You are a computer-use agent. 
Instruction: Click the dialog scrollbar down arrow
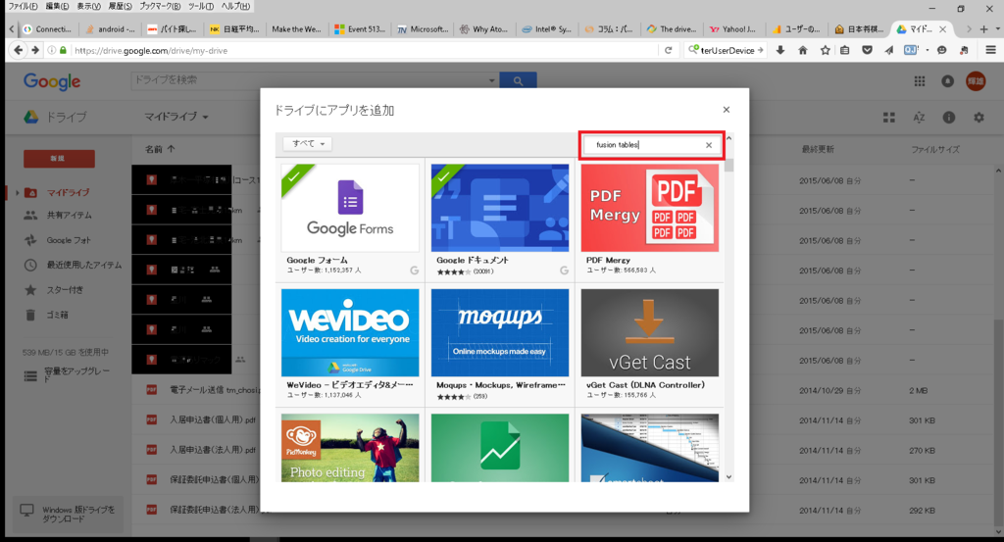click(728, 476)
